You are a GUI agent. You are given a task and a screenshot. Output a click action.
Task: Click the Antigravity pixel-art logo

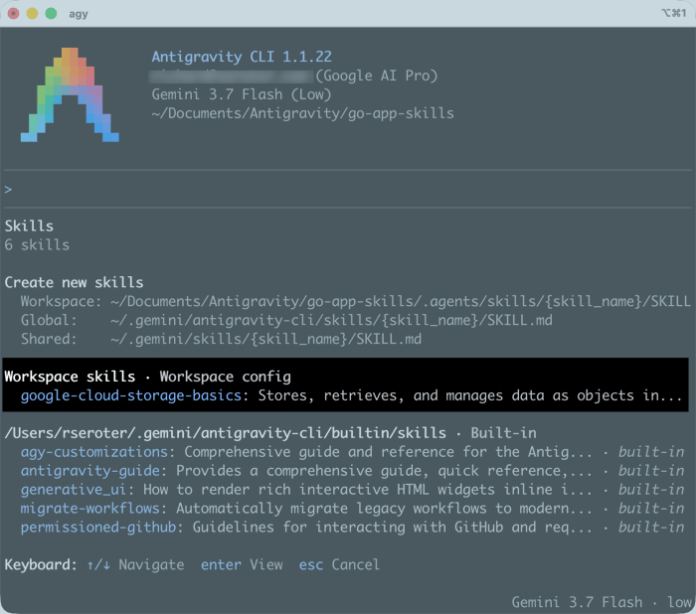pyautogui.click(x=70, y=94)
